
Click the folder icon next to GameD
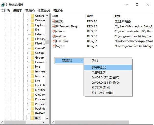[x=32, y=48]
